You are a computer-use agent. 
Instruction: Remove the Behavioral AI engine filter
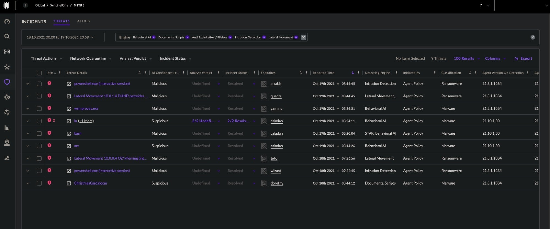(x=154, y=37)
